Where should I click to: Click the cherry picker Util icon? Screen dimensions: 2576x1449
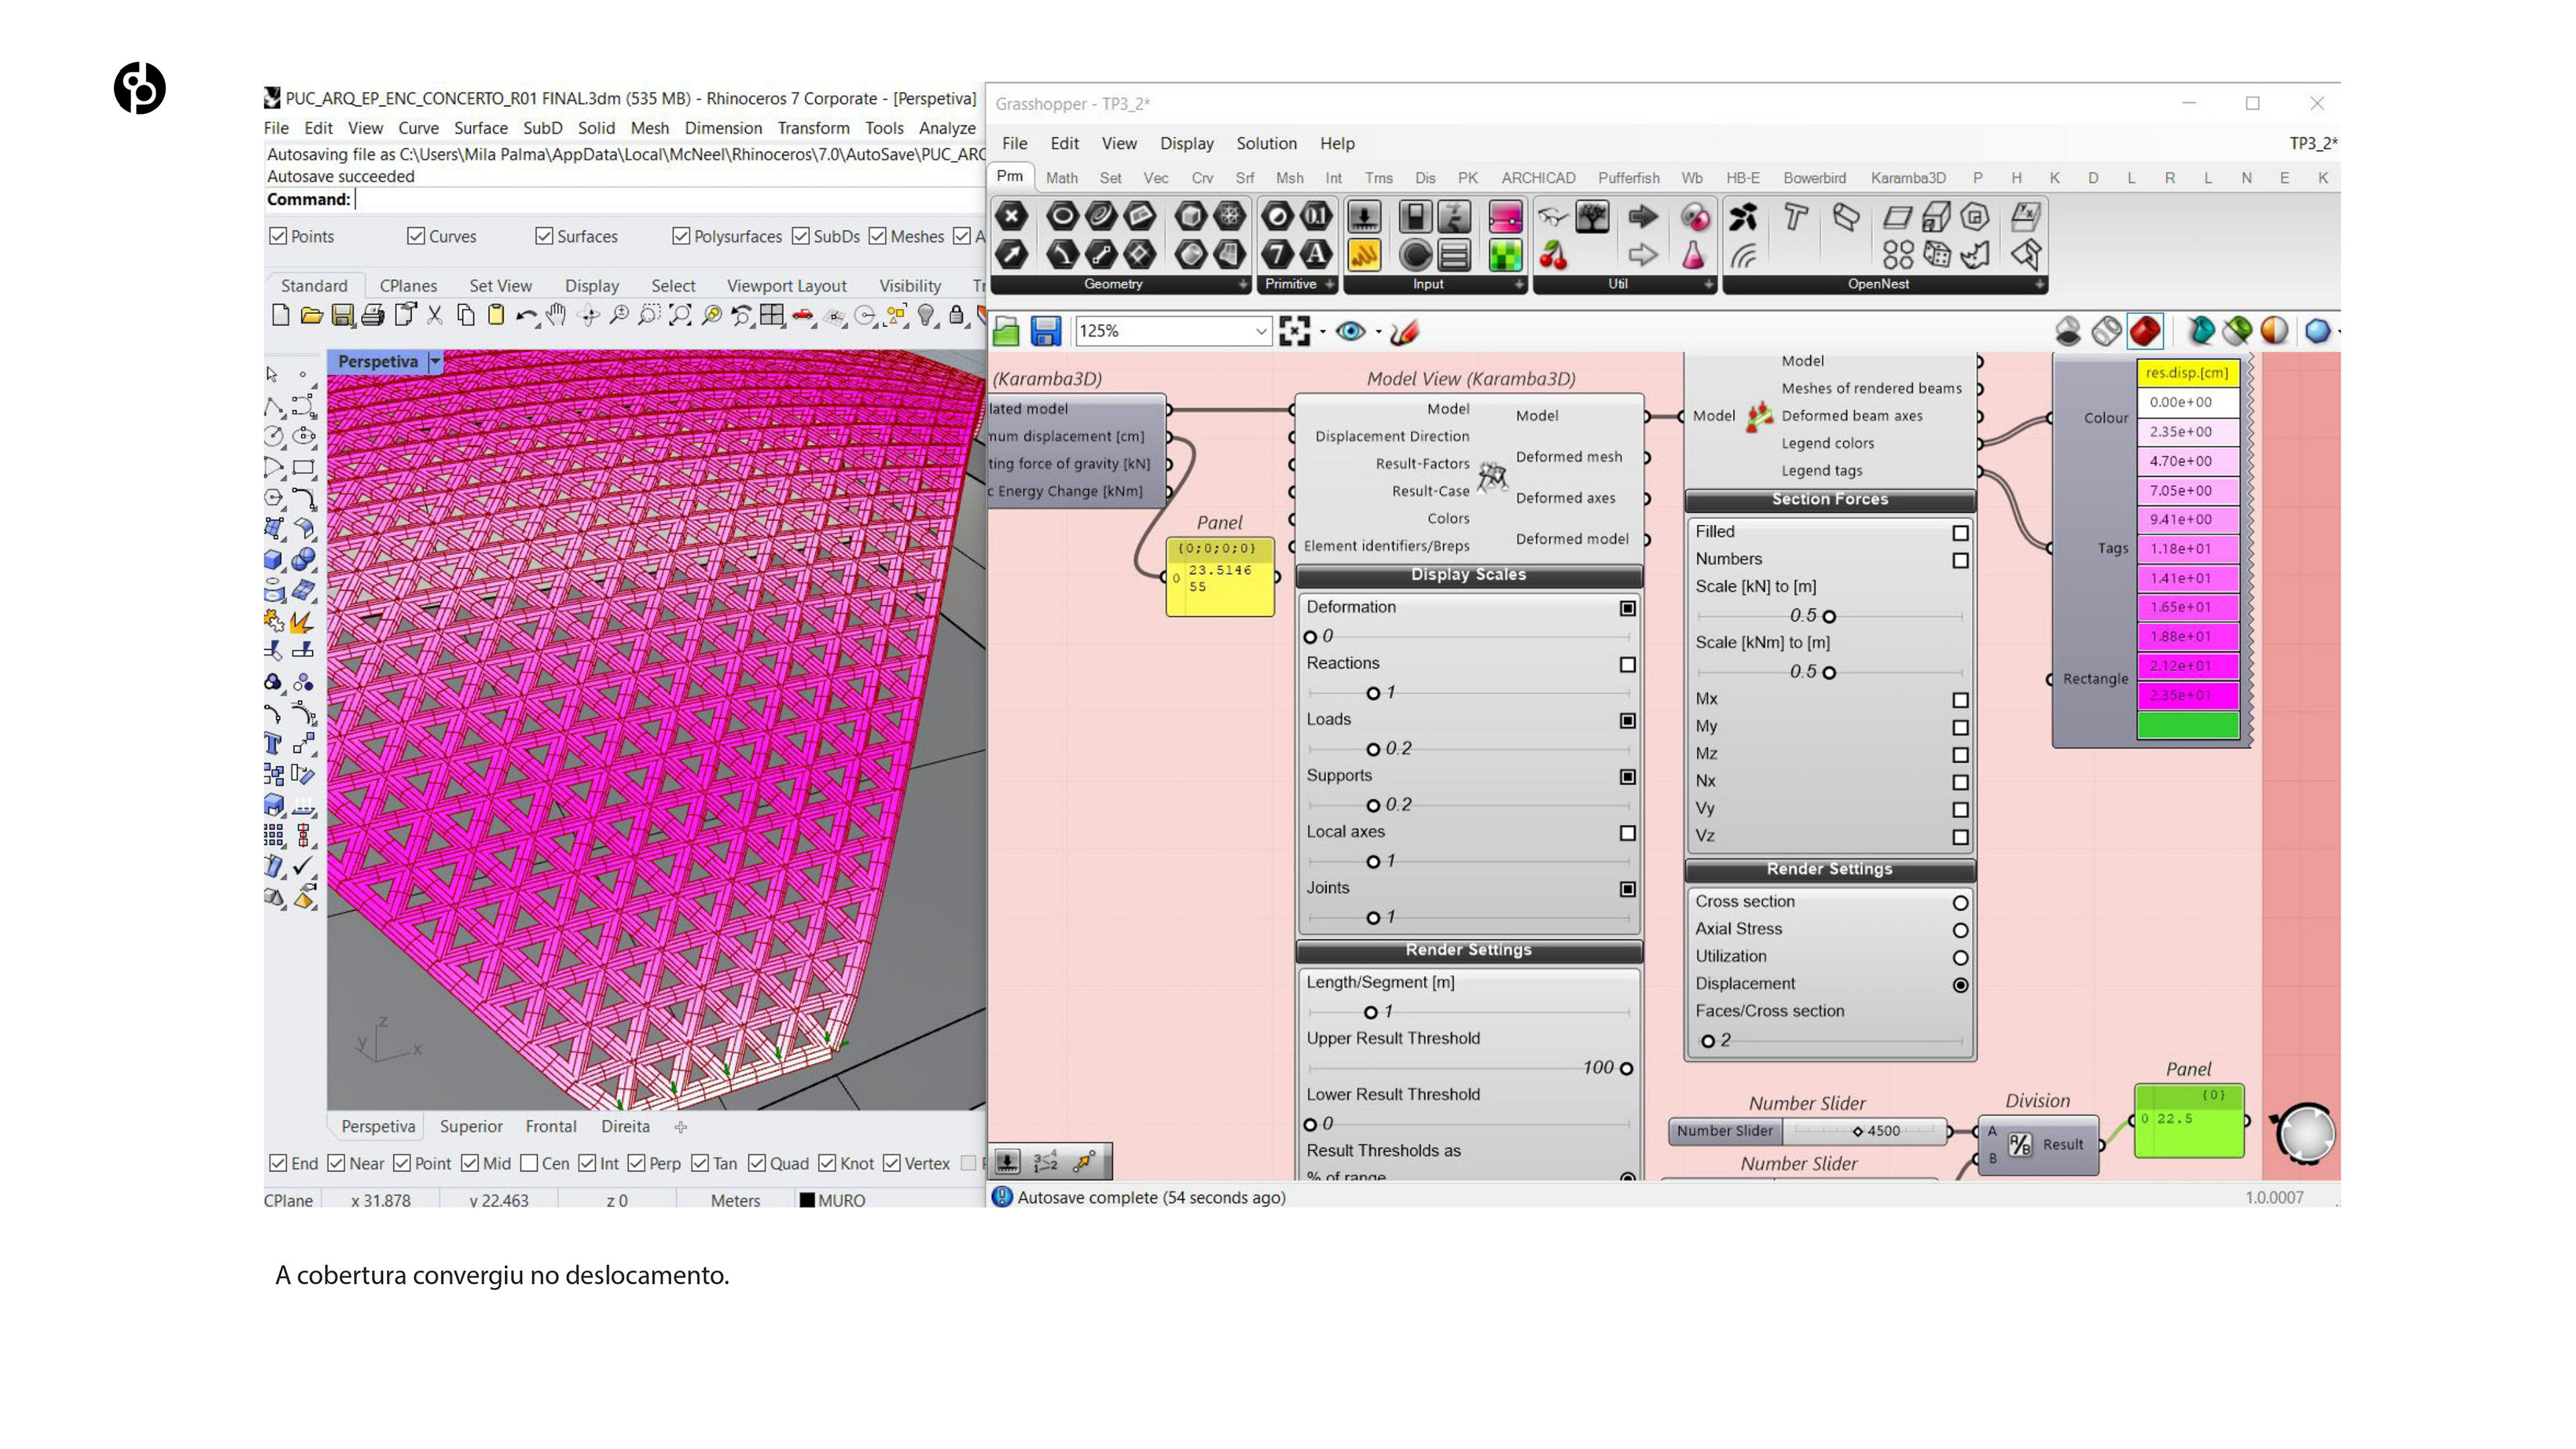pyautogui.click(x=1553, y=255)
